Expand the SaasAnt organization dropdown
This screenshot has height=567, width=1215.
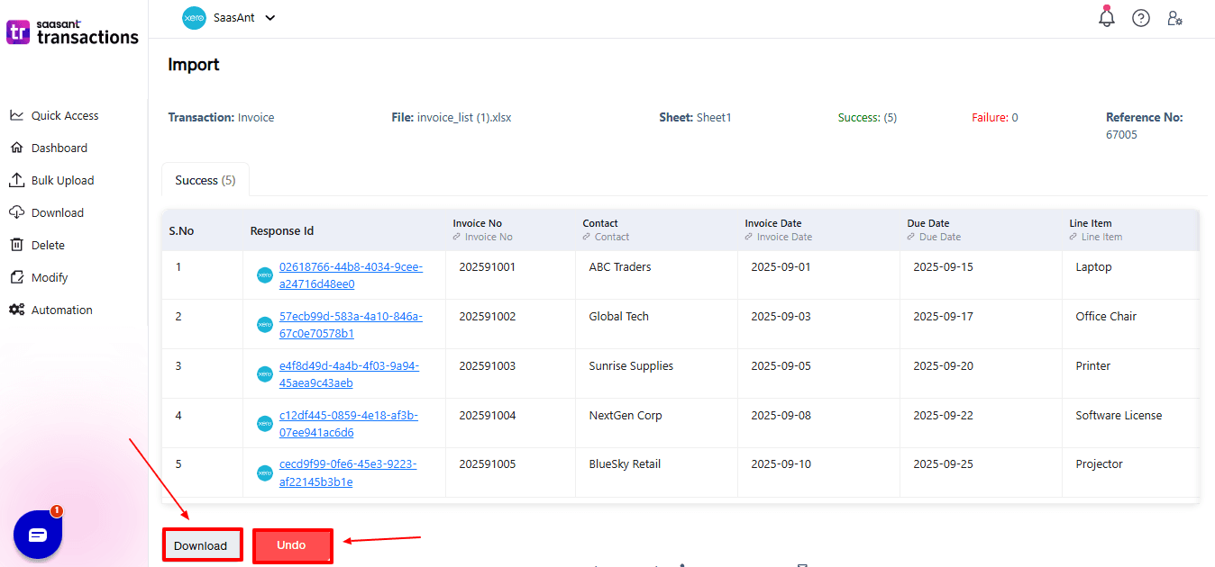pyautogui.click(x=270, y=18)
